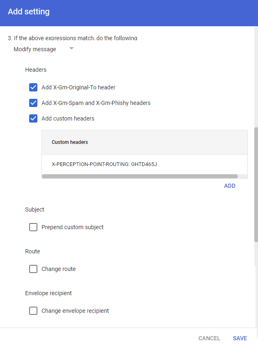Untick the Add custom headers checkbox
Screen dimensions: 258x346
[x=33, y=118]
